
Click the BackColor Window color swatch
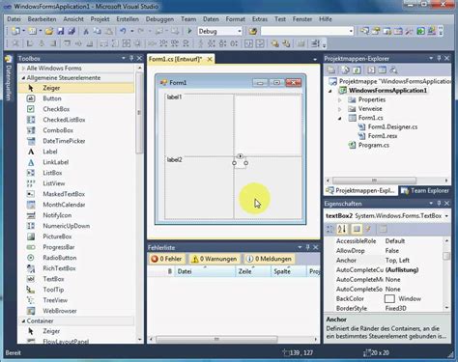click(x=389, y=299)
